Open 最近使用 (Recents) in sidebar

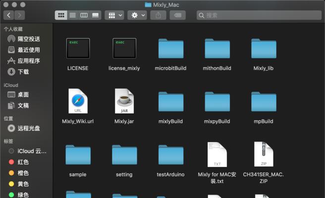click(24, 50)
